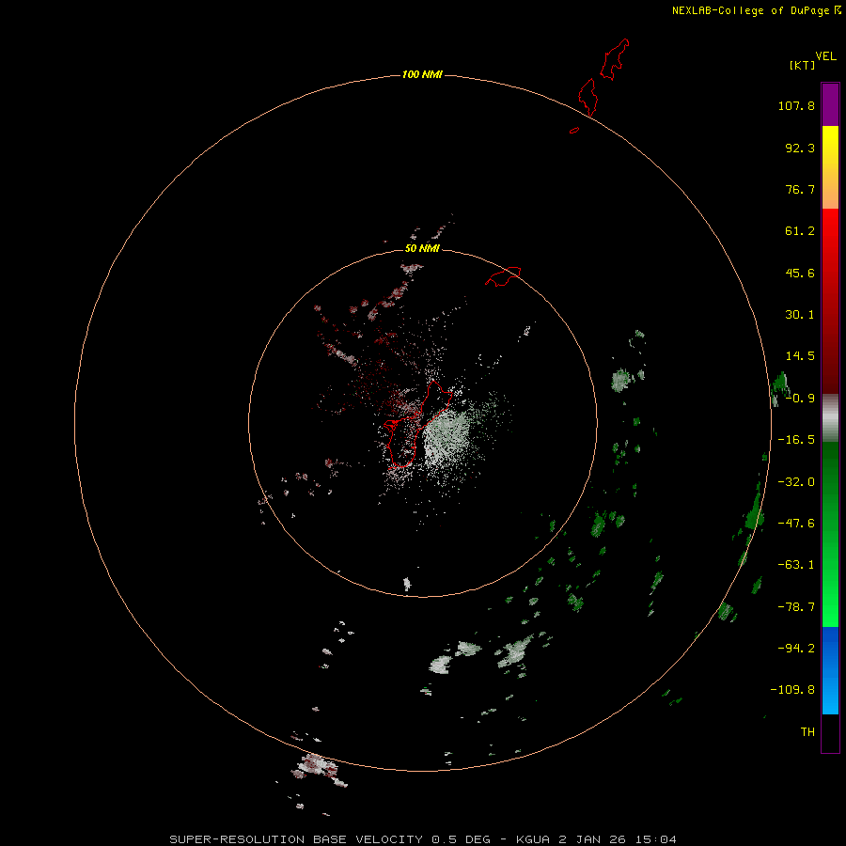Screen dimensions: 846x846
Task: Click the VEL legend title
Action: (x=825, y=56)
